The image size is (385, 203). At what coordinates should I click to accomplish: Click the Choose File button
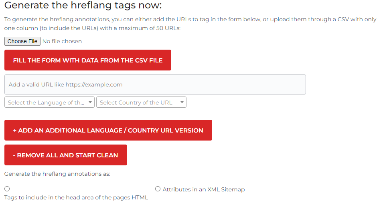click(22, 41)
